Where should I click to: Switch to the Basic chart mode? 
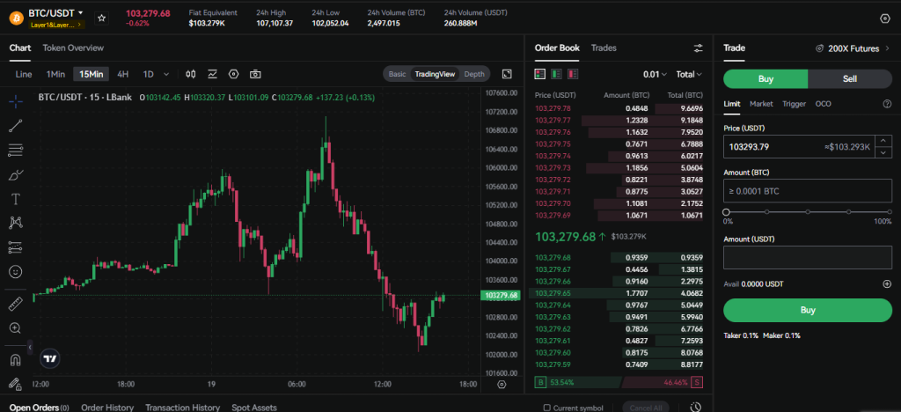397,74
